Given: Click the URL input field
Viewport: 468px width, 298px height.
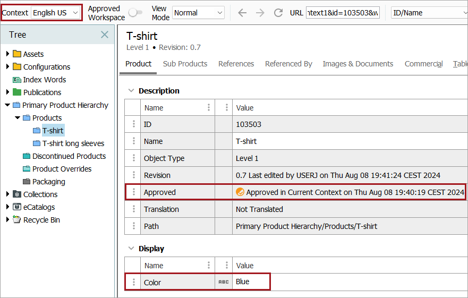Looking at the screenshot, I should [x=344, y=13].
